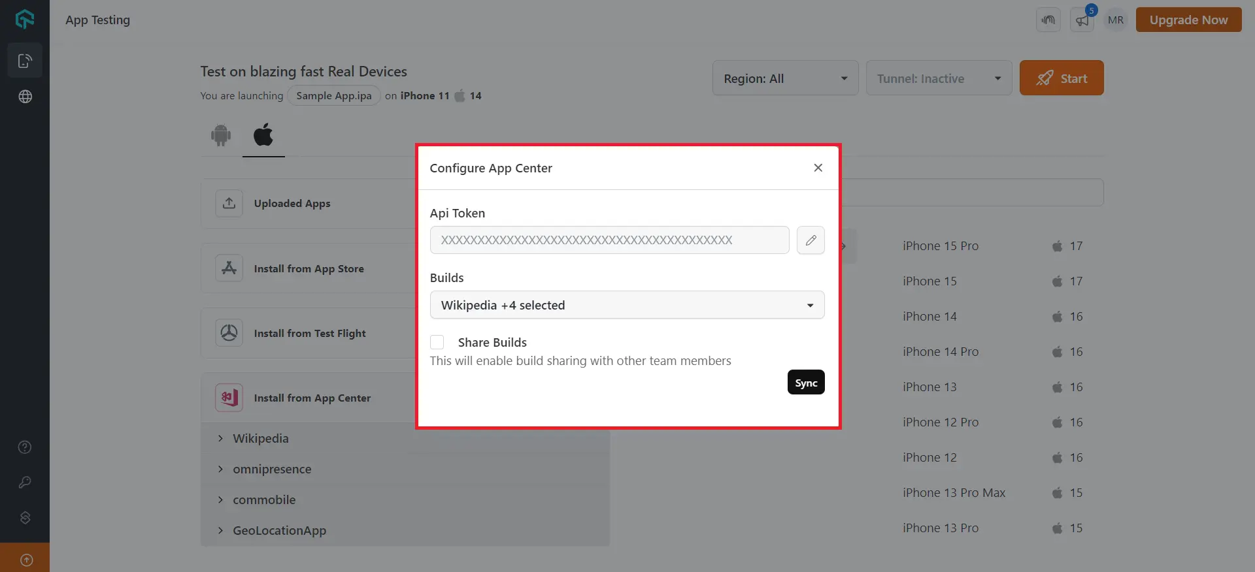
Task: Click the Uploaded Apps upload icon
Action: pos(229,203)
